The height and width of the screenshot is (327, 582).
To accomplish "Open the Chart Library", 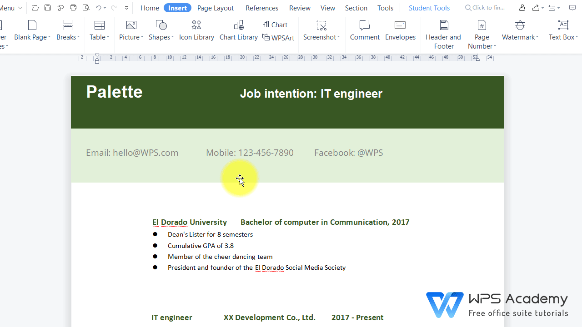I will point(238,30).
